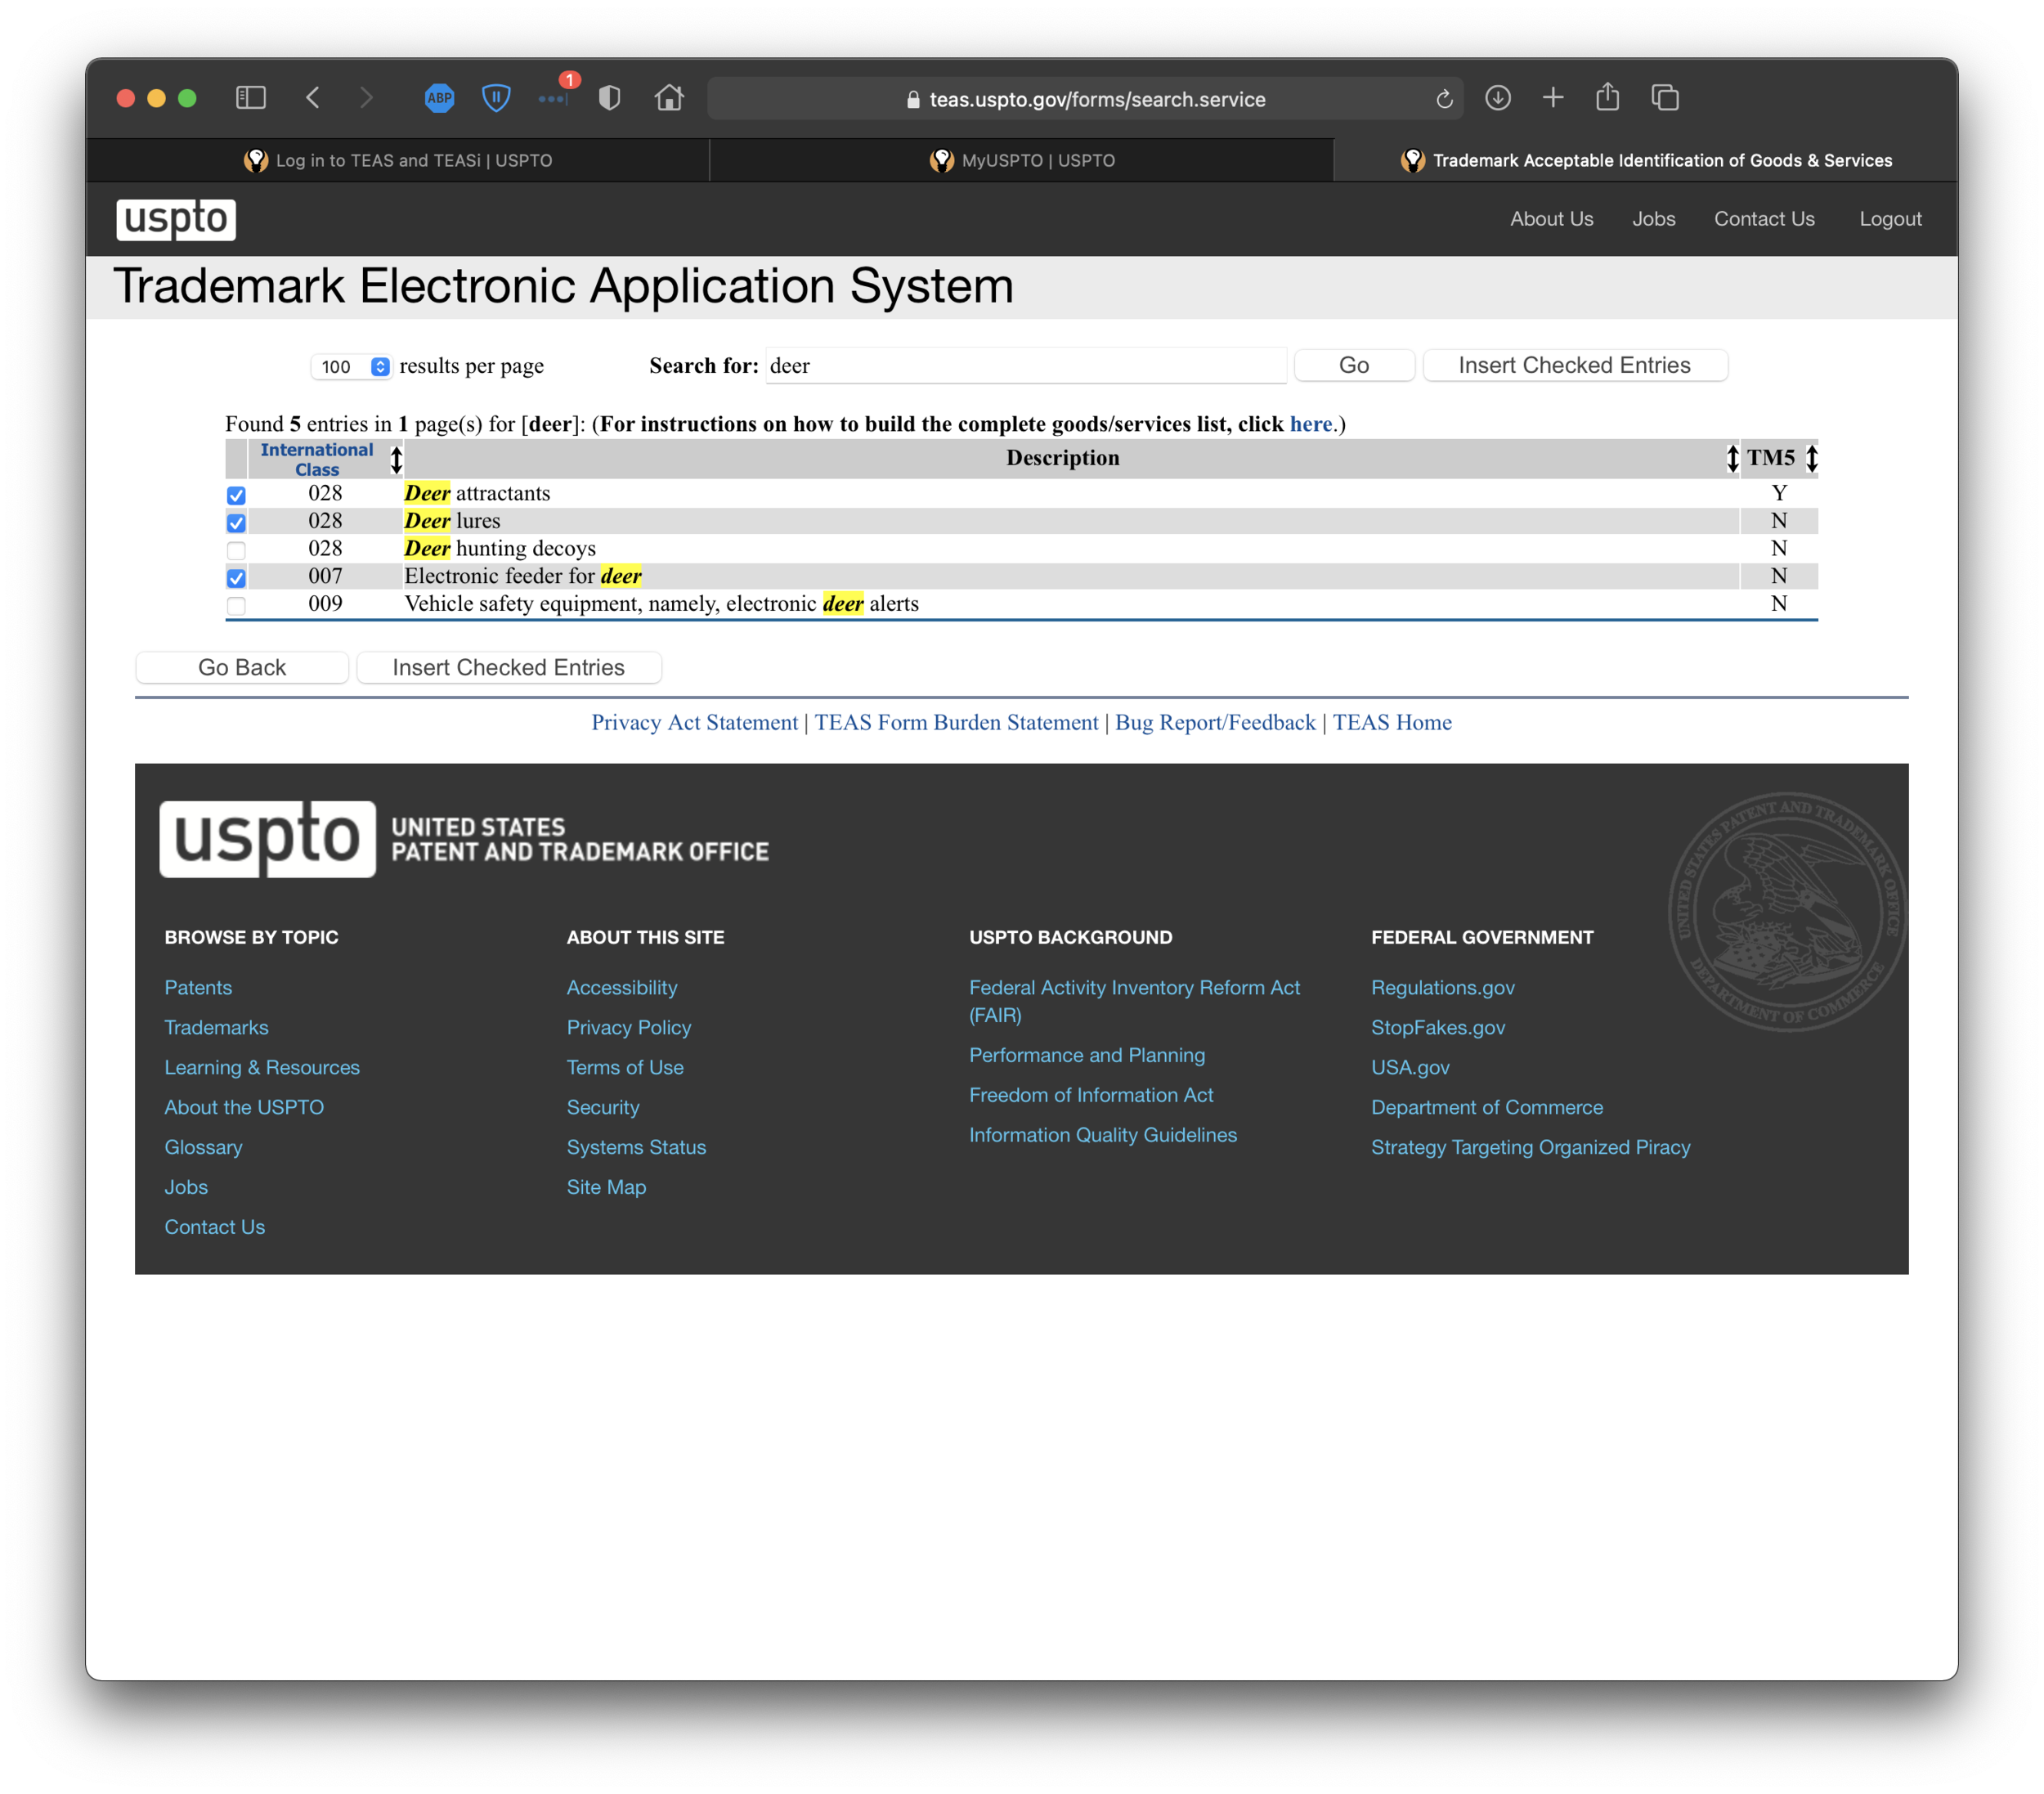Open a new tab with the plus icon
The image size is (2044, 1794).
point(1553,98)
